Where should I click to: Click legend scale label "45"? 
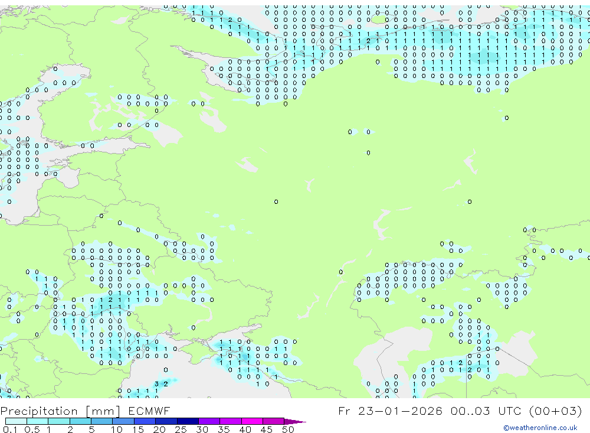267,429
